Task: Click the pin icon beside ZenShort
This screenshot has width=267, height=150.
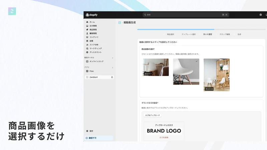Action: pos(112,77)
